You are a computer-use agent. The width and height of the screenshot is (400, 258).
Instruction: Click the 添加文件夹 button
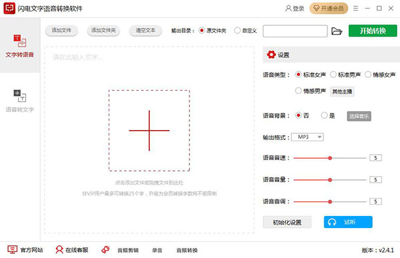[103, 31]
